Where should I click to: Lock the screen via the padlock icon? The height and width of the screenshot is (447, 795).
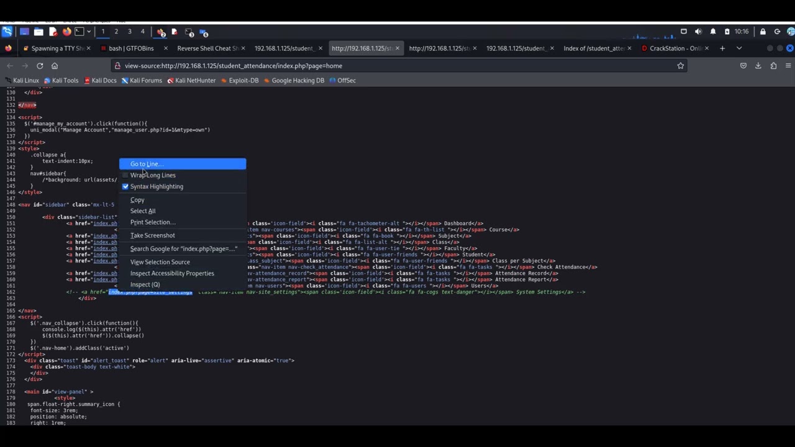[763, 32]
